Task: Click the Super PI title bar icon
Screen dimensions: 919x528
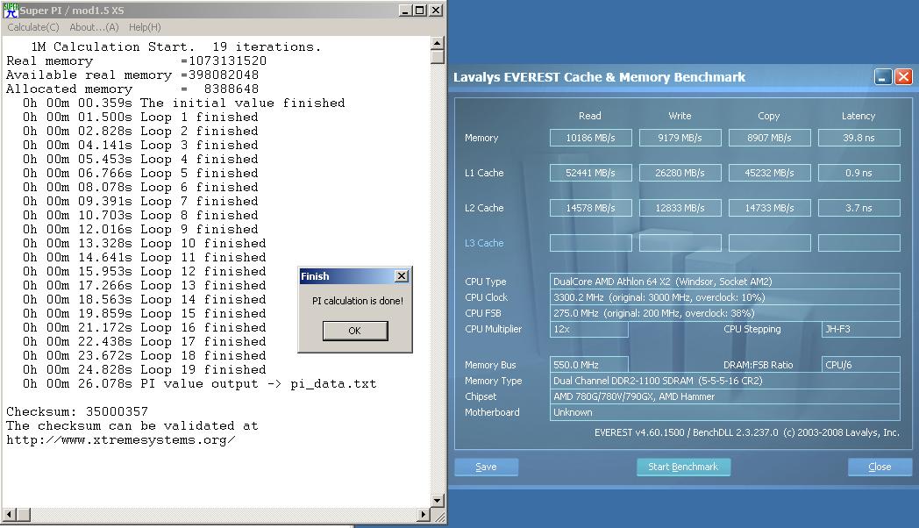Action: (x=10, y=10)
